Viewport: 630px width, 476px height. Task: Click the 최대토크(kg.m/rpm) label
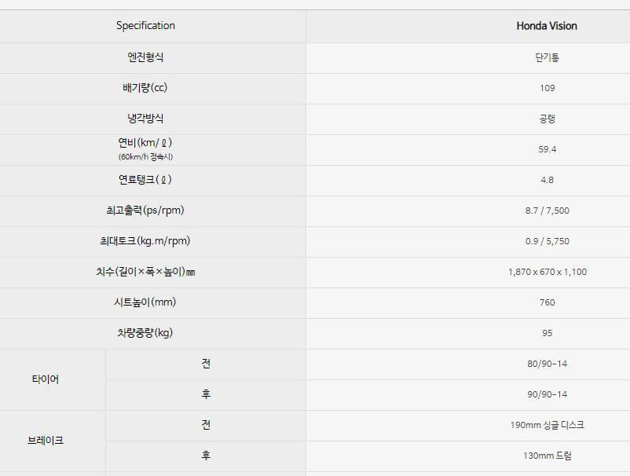tap(145, 241)
